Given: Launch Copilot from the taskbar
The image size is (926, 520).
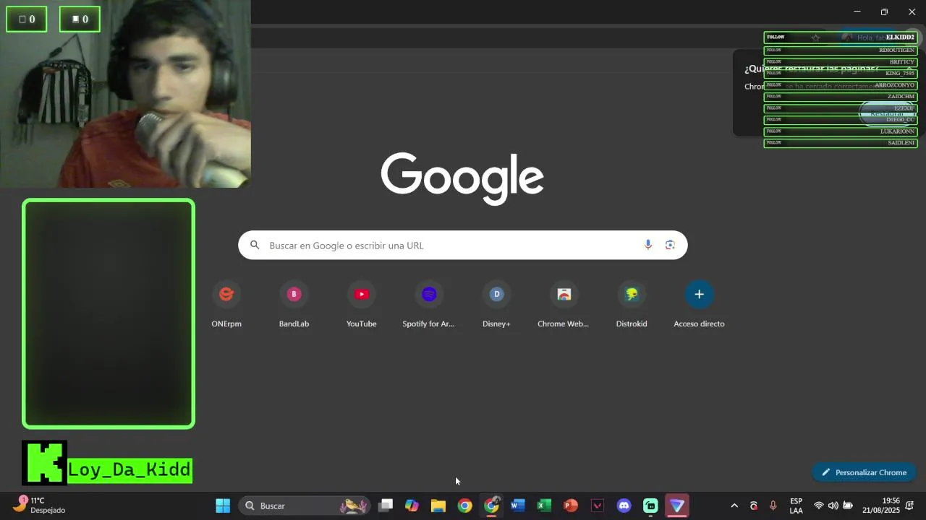Looking at the screenshot, I should tap(412, 506).
